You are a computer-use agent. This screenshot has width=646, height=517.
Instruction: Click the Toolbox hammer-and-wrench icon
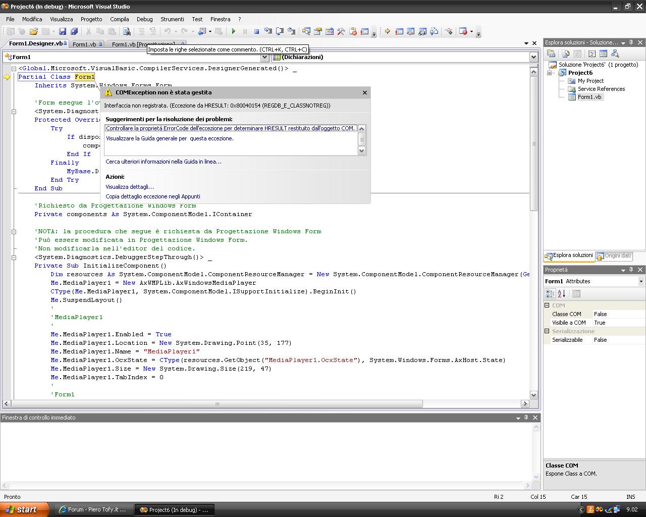341,31
